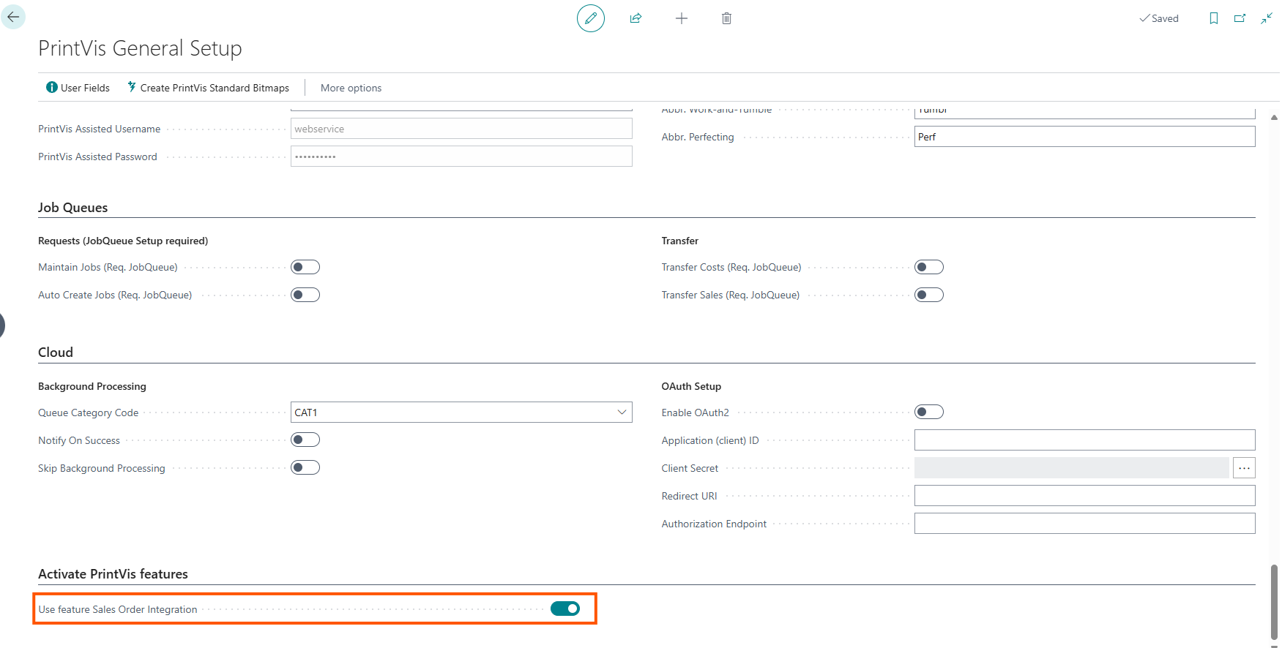Disable Use feature Sales Order Integration
Image resolution: width=1282 pixels, height=648 pixels.
pos(564,609)
